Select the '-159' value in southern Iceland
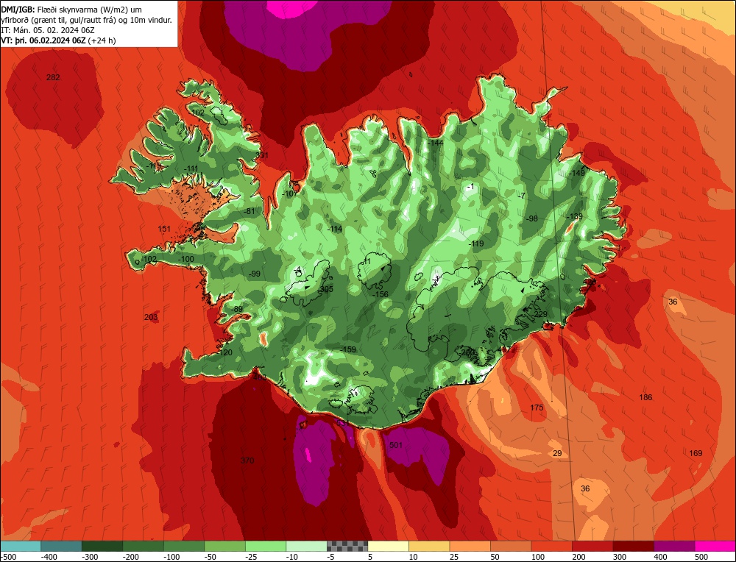This screenshot has height=562, width=736. pos(348,349)
